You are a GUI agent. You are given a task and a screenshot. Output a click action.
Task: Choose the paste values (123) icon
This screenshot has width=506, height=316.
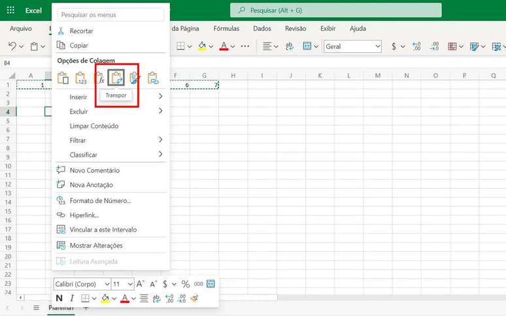click(81, 78)
